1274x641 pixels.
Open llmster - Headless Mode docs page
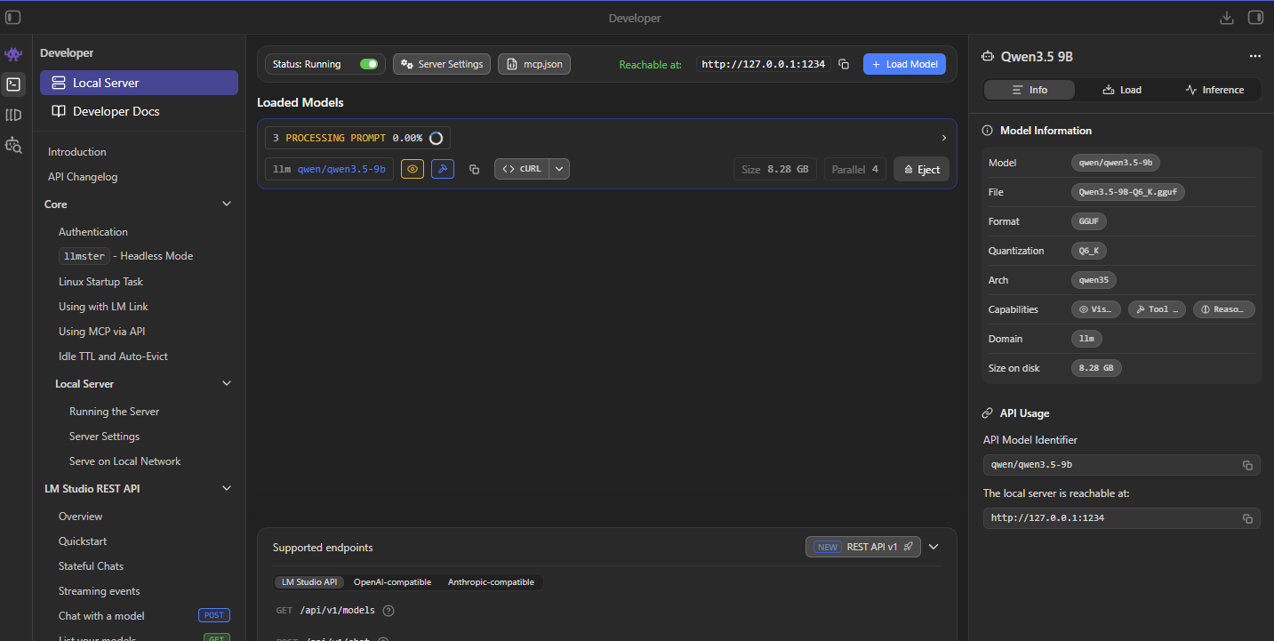[126, 256]
